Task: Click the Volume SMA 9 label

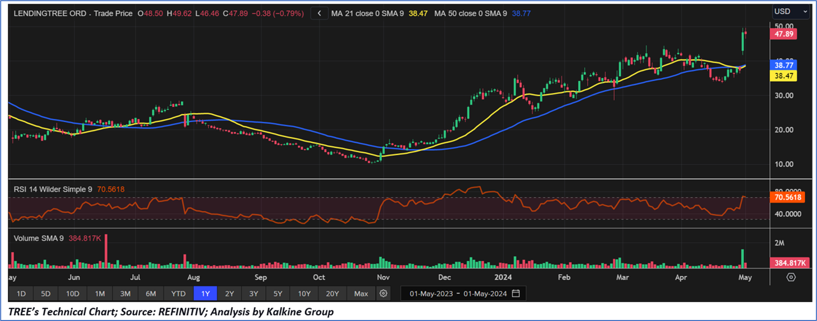Action: [39, 238]
